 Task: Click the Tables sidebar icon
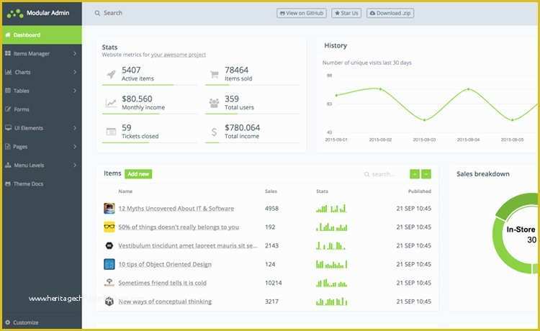click(x=8, y=91)
